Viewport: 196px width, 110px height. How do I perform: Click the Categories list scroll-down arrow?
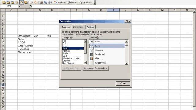click(x=85, y=63)
